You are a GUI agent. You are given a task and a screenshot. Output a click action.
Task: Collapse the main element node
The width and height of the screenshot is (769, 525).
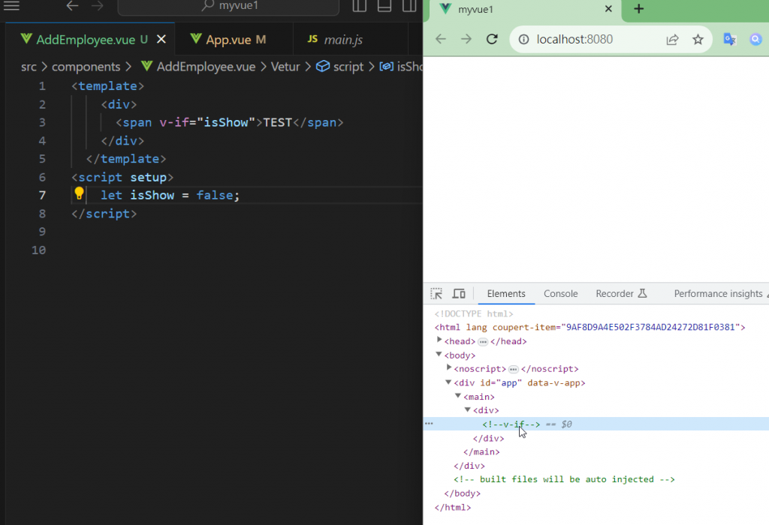click(x=458, y=395)
